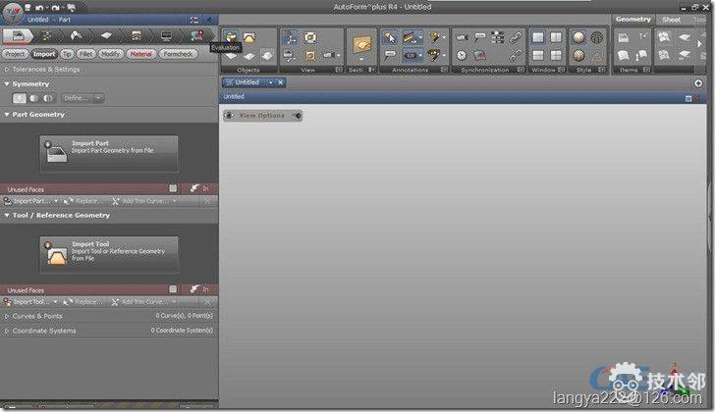Select the cursor tool in Annotations group
This screenshot has height=412, width=715.
(x=389, y=37)
